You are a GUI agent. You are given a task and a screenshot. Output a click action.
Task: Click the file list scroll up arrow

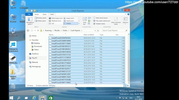(x=129, y=34)
